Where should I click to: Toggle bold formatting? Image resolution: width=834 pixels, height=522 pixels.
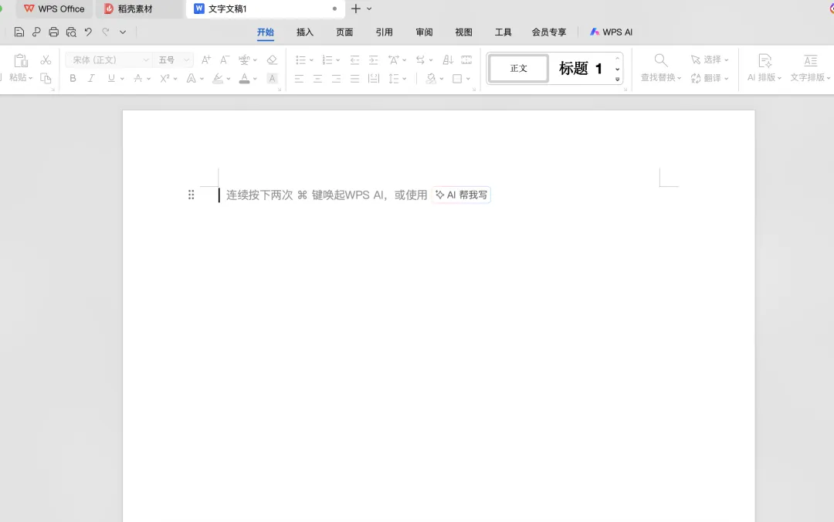tap(73, 78)
